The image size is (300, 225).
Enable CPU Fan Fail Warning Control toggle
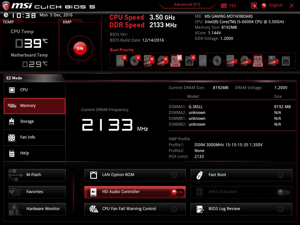(x=174, y=209)
